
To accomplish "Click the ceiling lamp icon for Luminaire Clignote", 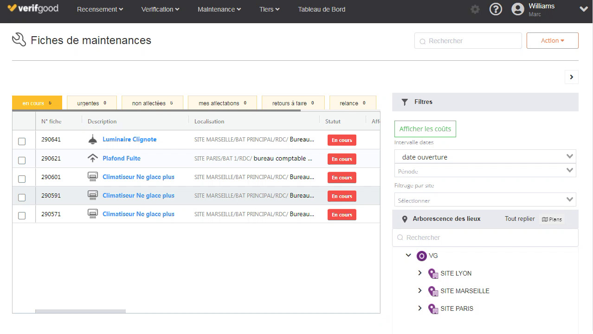I will pyautogui.click(x=92, y=140).
